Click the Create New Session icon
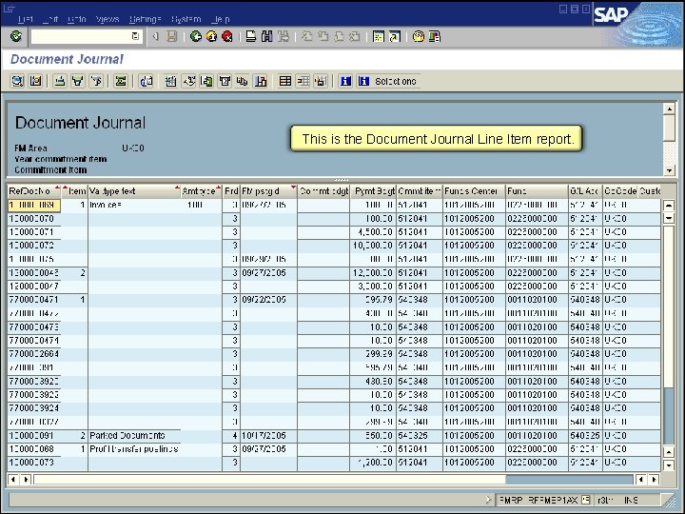Image resolution: width=685 pixels, height=514 pixels. click(x=379, y=37)
